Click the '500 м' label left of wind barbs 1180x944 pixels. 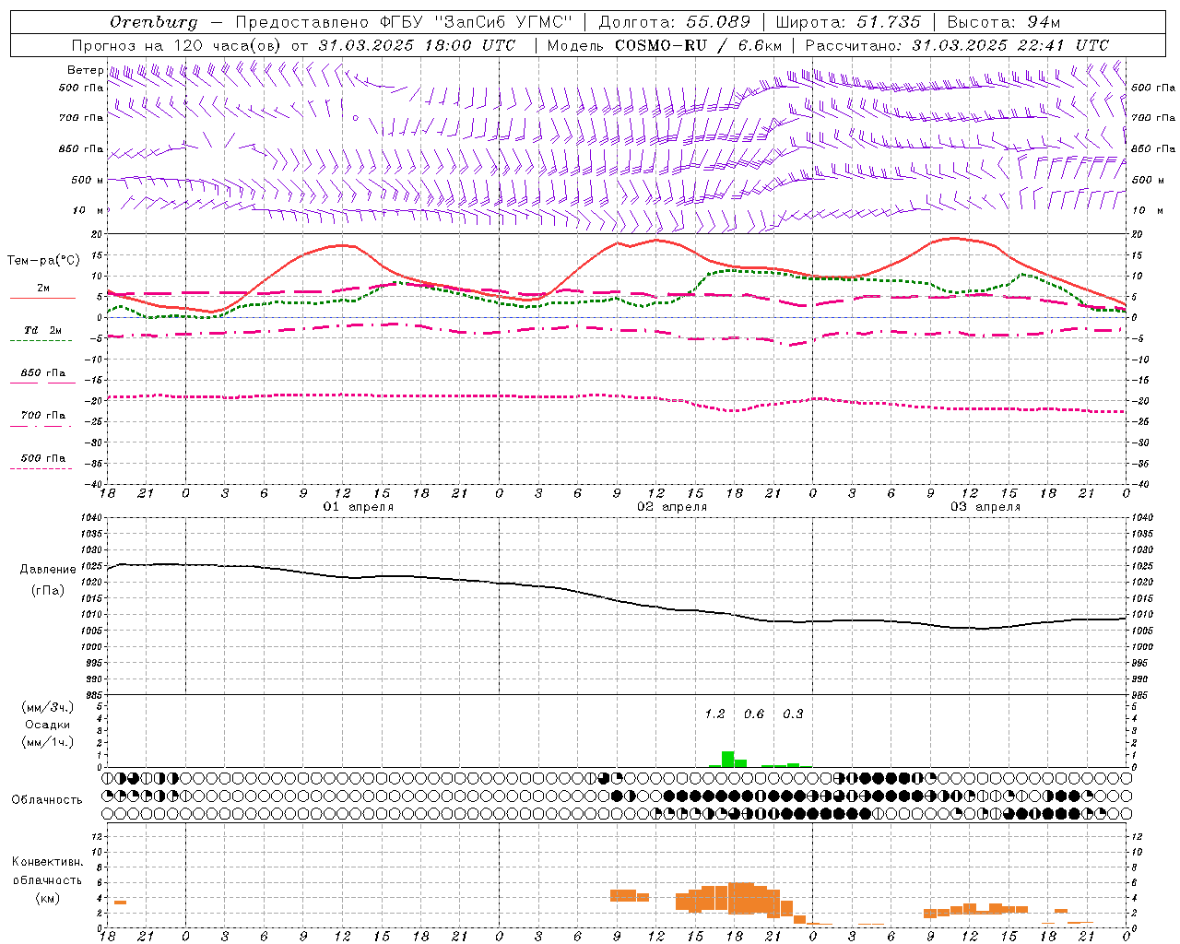[88, 180]
